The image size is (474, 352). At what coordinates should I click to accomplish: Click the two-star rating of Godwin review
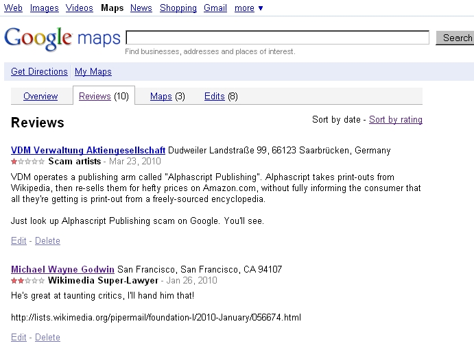click(28, 281)
